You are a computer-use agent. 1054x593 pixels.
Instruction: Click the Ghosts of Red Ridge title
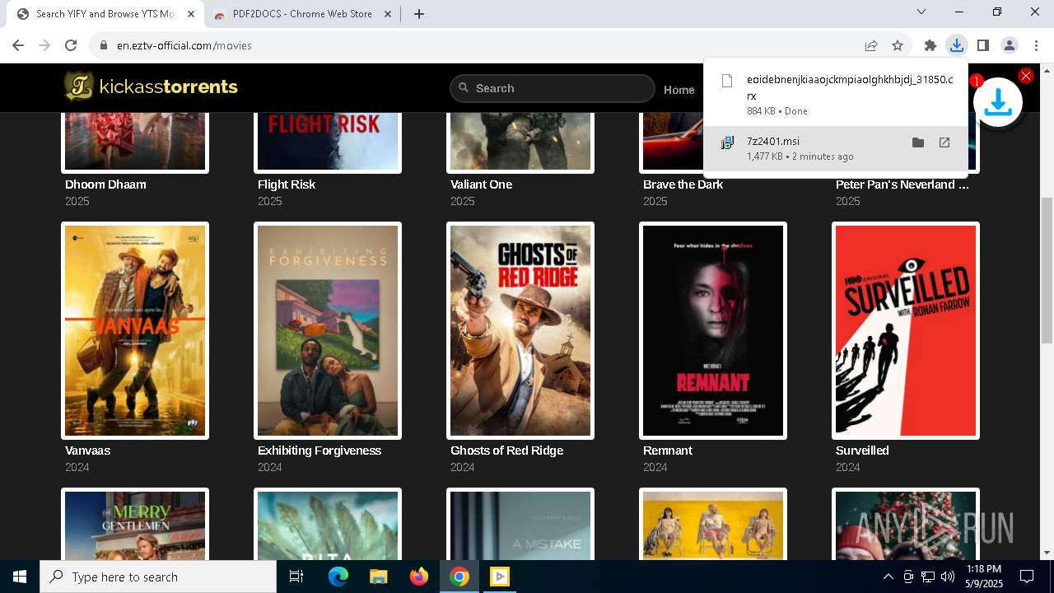click(x=506, y=451)
